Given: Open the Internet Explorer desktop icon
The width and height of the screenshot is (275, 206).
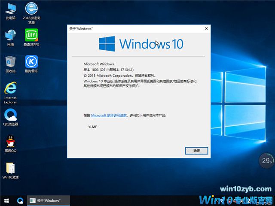Looking at the screenshot, I should coord(10,93).
